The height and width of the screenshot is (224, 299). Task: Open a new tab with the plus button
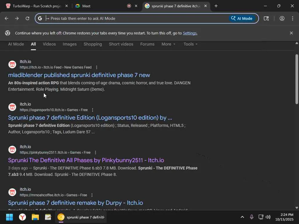tap(216, 6)
